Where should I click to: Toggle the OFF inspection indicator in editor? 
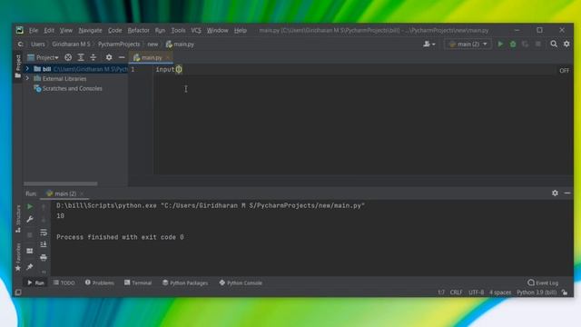(x=564, y=71)
